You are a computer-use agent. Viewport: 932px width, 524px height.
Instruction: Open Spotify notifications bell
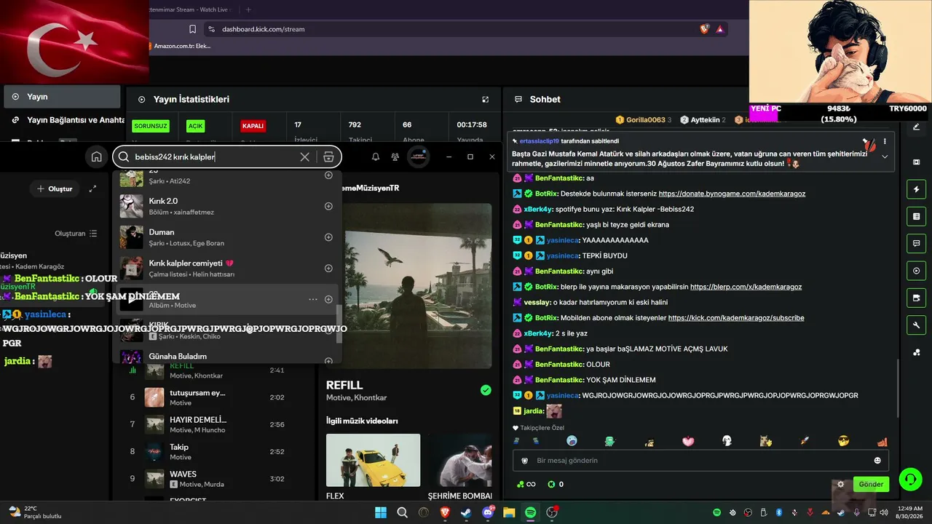pos(376,156)
